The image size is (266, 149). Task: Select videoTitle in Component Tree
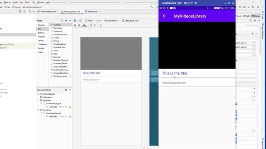tap(53, 107)
